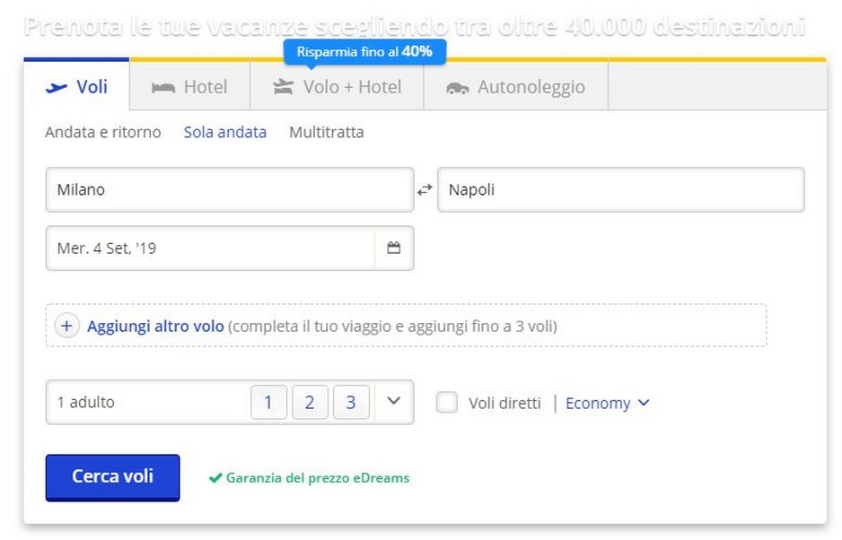Click the car icon for Autonoleggio

click(458, 88)
